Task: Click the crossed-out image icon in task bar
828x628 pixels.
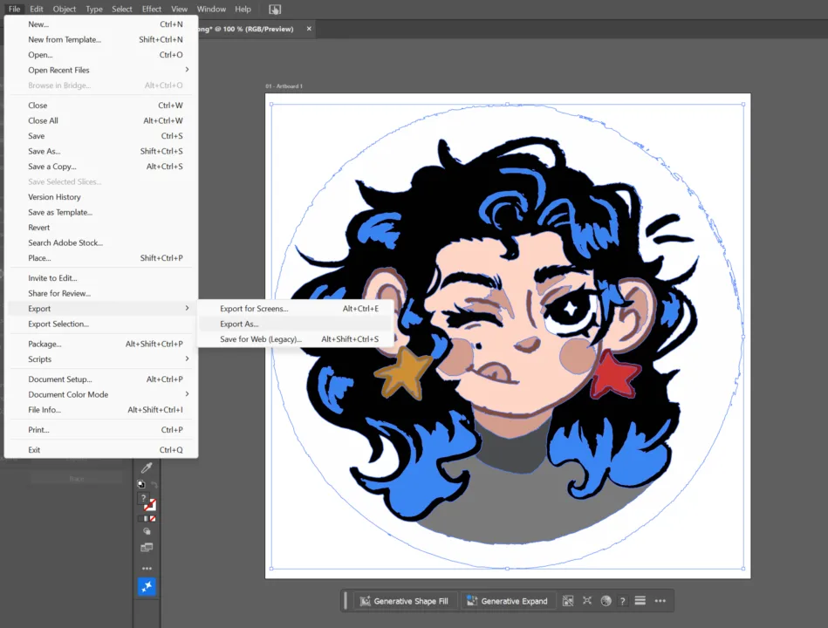Action: [568, 601]
